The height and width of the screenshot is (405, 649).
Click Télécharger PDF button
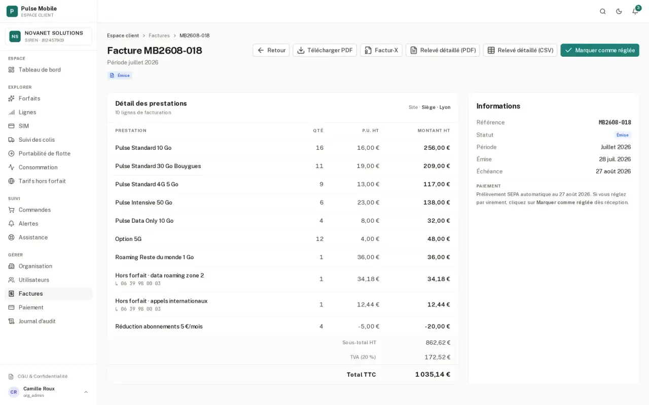coord(325,50)
